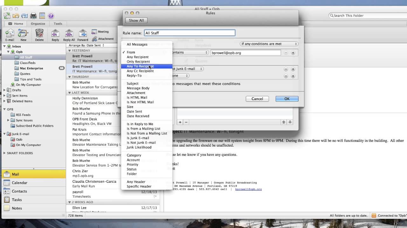The image size is (407, 228).
Task: Click OK in the rule dialog
Action: pos(287,99)
